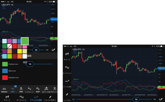165x102 pixels.
Task: Pick the white palette color
Action: pos(25,56)
